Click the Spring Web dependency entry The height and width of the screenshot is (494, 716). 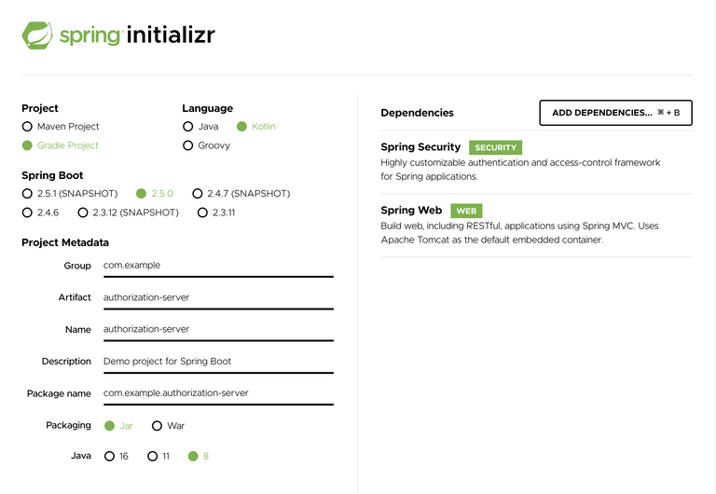point(537,225)
